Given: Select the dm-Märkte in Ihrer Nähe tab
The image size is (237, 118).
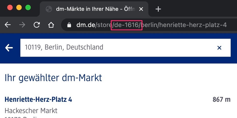Looking at the screenshot, I should pyautogui.click(x=94, y=9).
